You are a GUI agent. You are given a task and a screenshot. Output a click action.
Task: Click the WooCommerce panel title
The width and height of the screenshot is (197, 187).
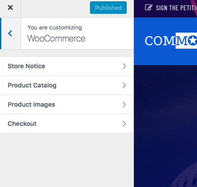(x=56, y=38)
